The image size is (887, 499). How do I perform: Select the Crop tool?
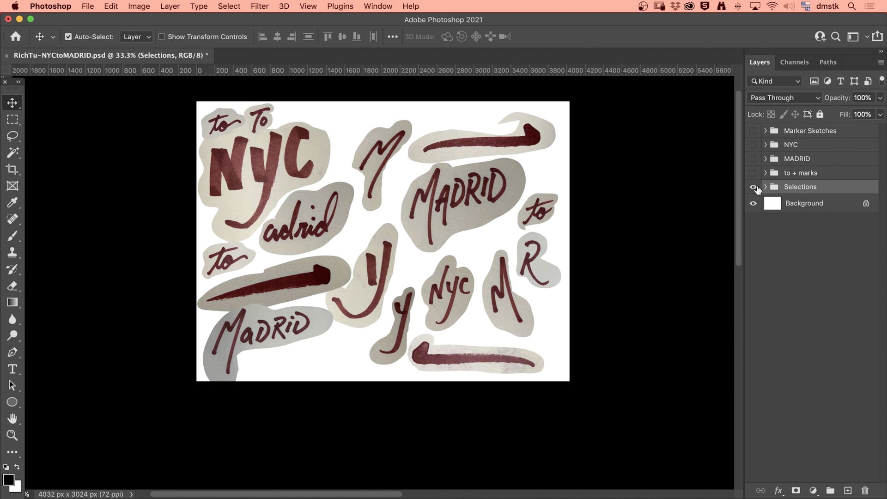pos(12,169)
